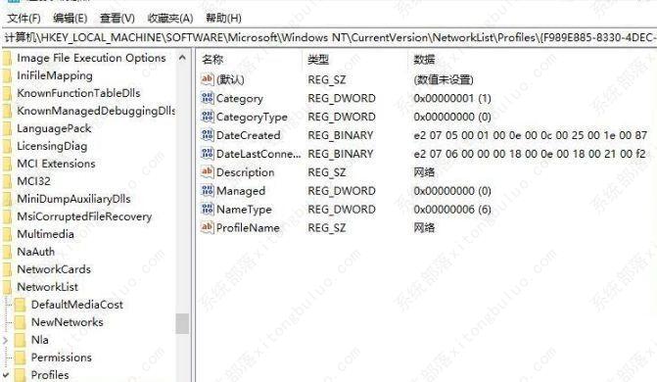Click the tree vertical scrollbar thumb
The image size is (657, 382).
(x=182, y=323)
